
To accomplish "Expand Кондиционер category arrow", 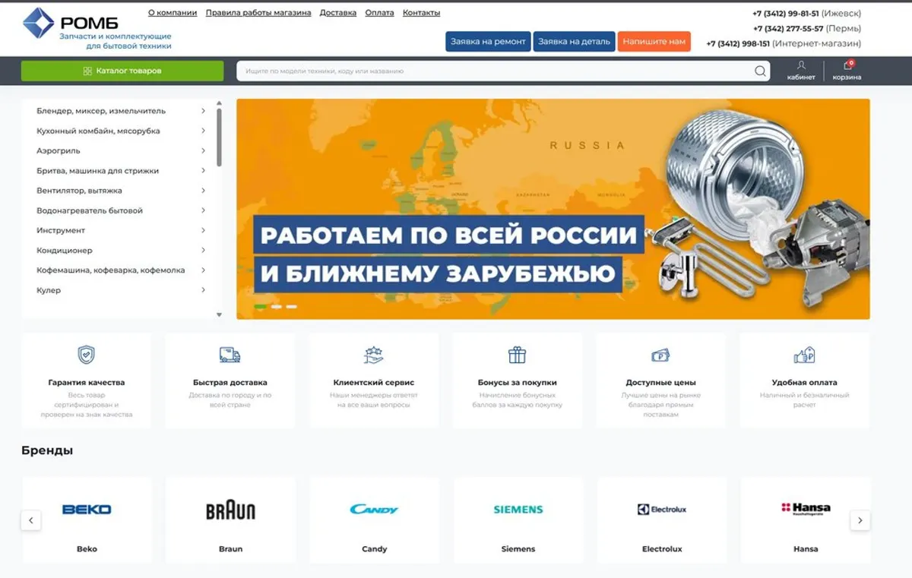I will [203, 250].
